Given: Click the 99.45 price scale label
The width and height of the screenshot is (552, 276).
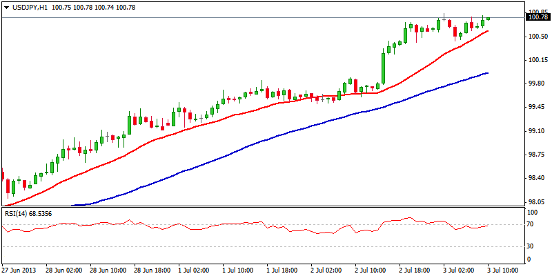Looking at the screenshot, I should [536, 108].
